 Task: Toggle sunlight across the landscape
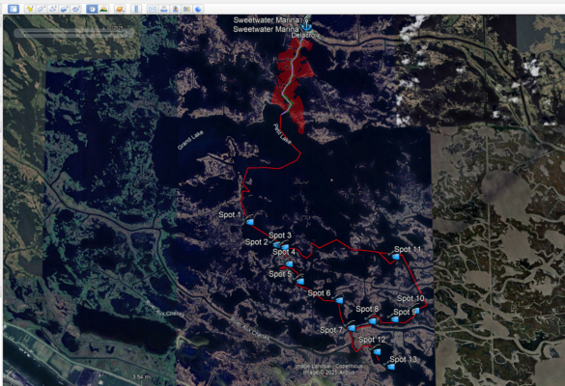pyautogui.click(x=103, y=9)
